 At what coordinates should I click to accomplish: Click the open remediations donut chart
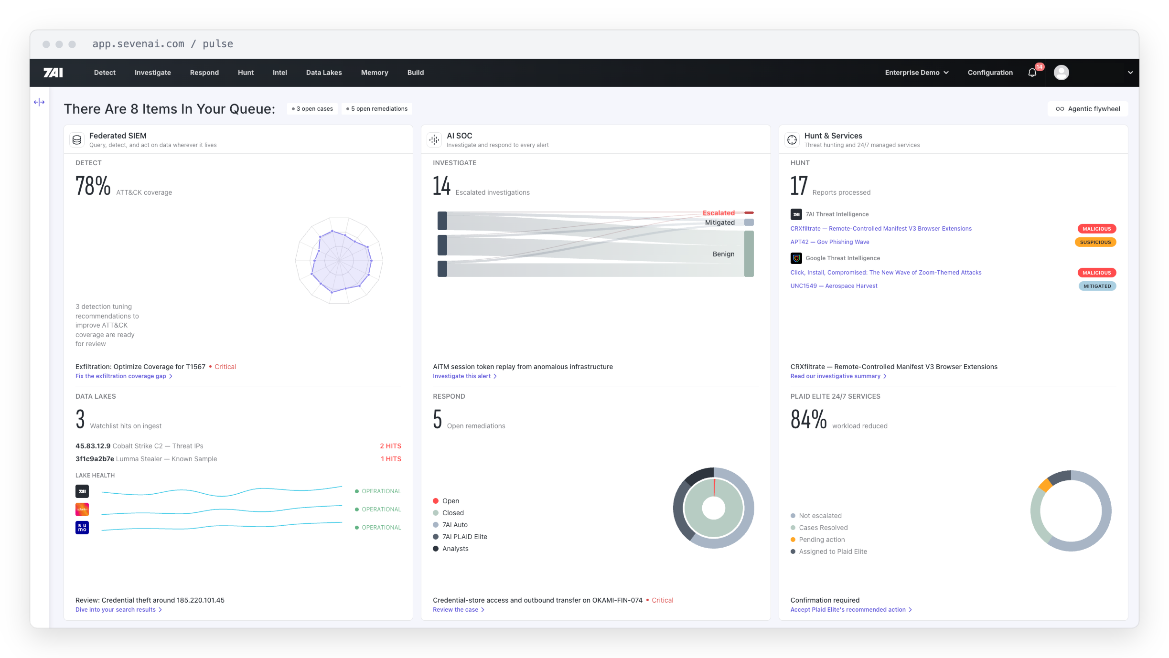714,508
